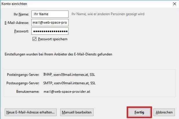Image resolution: width=179 pixels, height=119 pixels.
Task: Click the "Ihr Name:" field label
Action: click(x=20, y=14)
